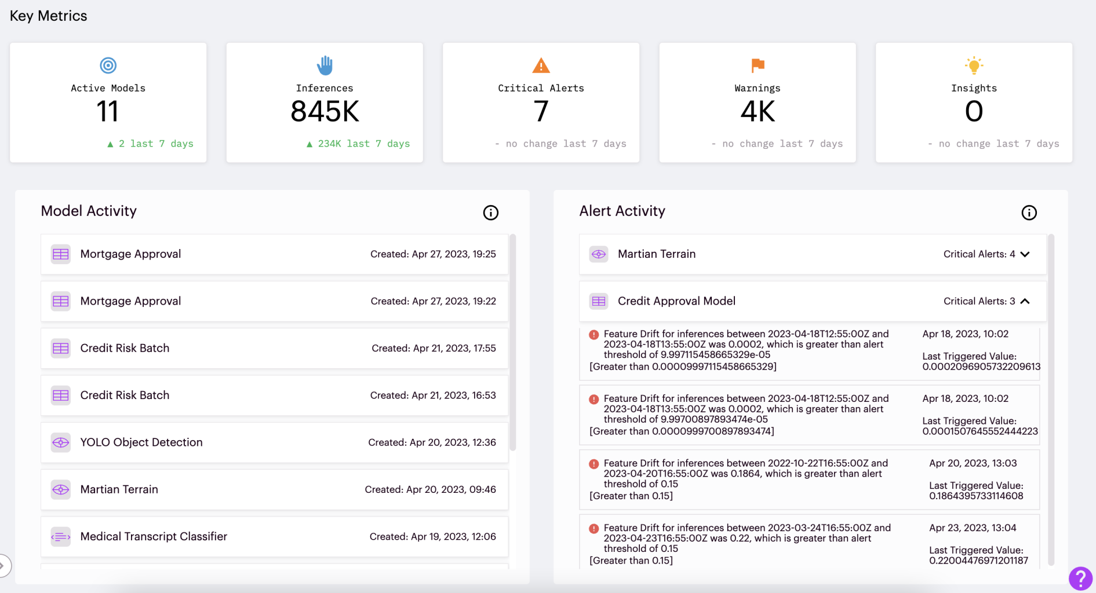Click 'Critical Alerts: 4' label

[x=979, y=254]
